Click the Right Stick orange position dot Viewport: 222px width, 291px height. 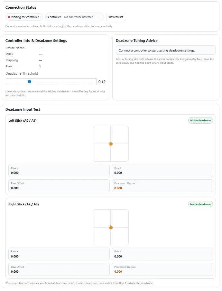point(111,228)
